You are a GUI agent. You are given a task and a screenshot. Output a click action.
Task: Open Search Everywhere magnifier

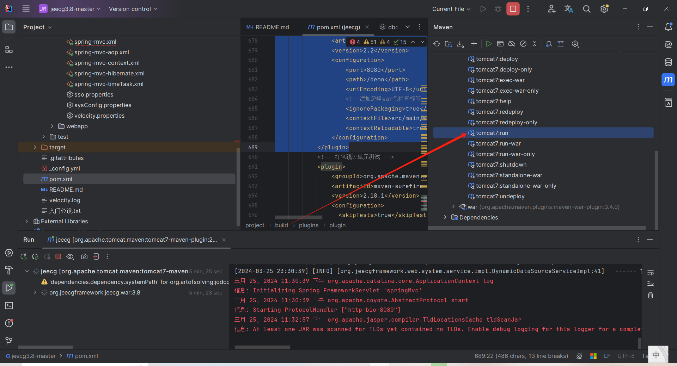pos(586,9)
